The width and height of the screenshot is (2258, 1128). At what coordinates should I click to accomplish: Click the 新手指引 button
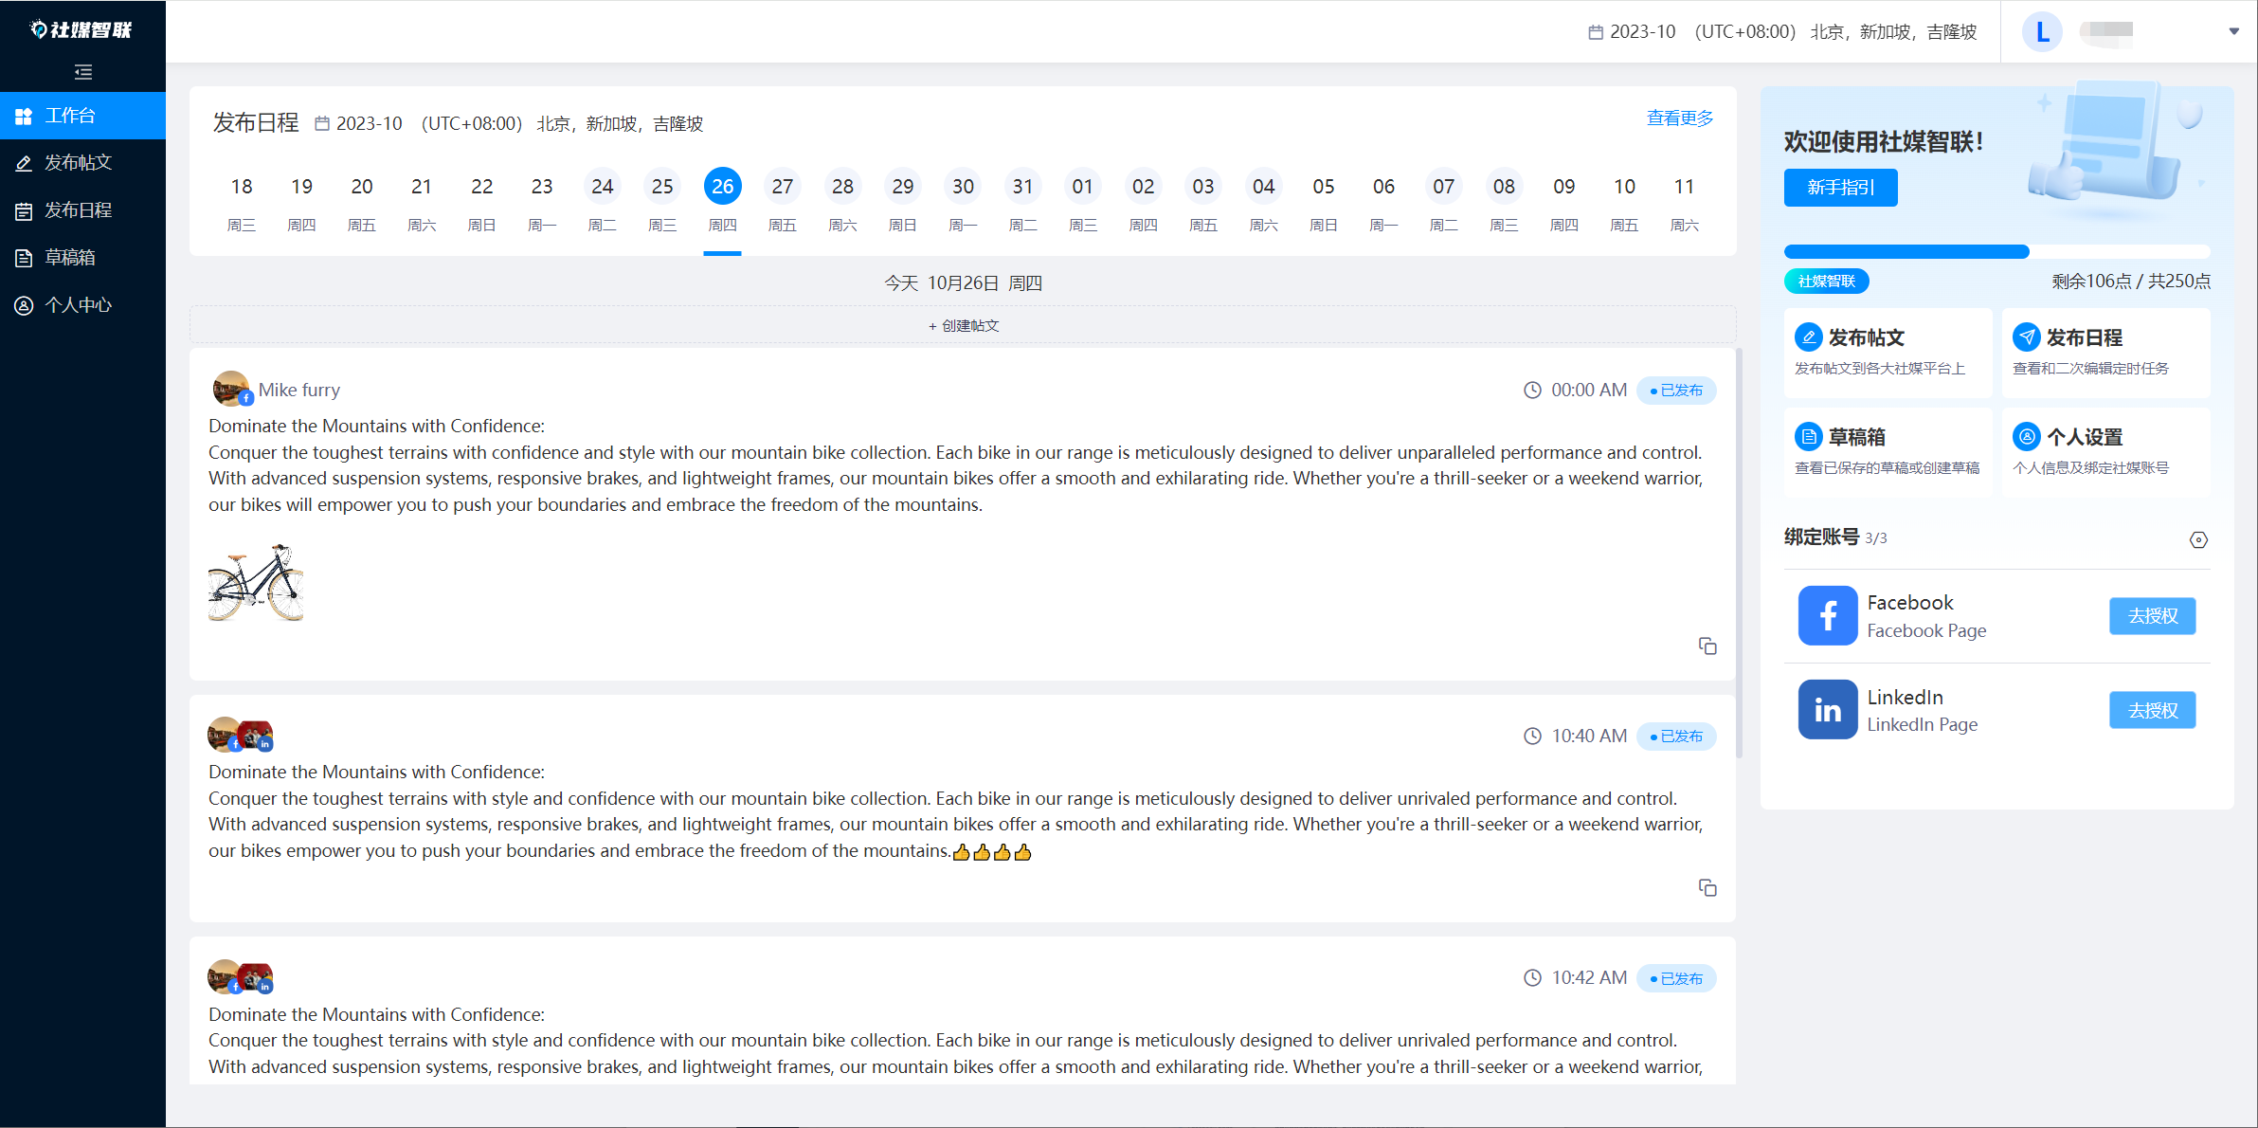[x=1839, y=187]
